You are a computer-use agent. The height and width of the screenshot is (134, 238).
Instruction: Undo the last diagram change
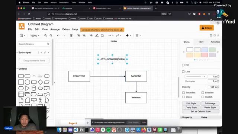coord(58,35)
